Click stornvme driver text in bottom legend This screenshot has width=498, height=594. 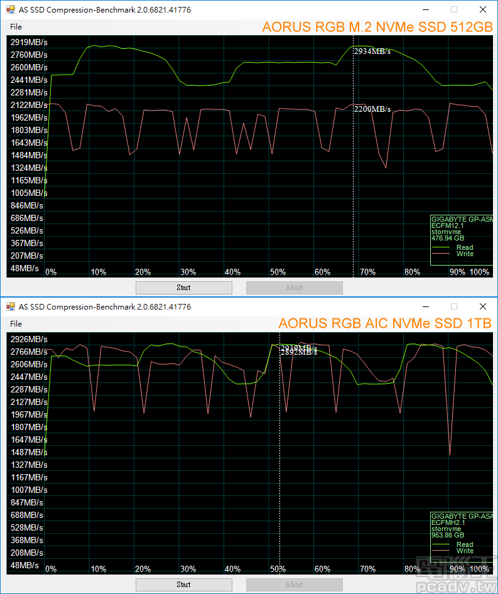point(446,529)
